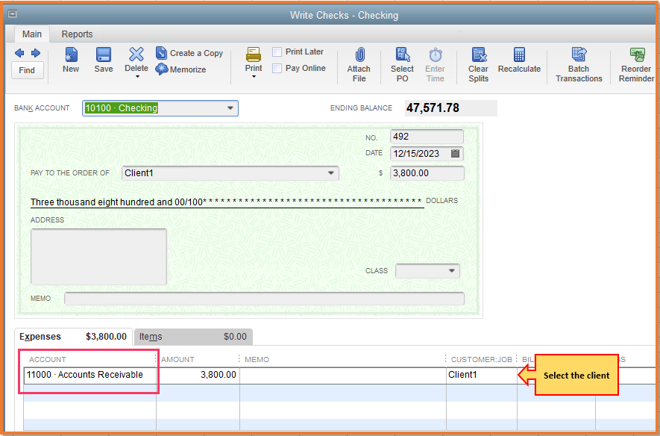Screen dimensions: 660x436
Task: Click Create a Copy
Action: (189, 53)
